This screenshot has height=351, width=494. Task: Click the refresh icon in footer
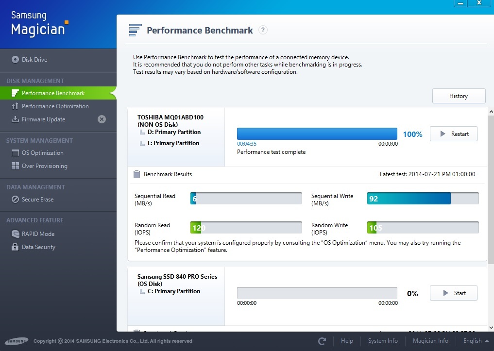322,341
